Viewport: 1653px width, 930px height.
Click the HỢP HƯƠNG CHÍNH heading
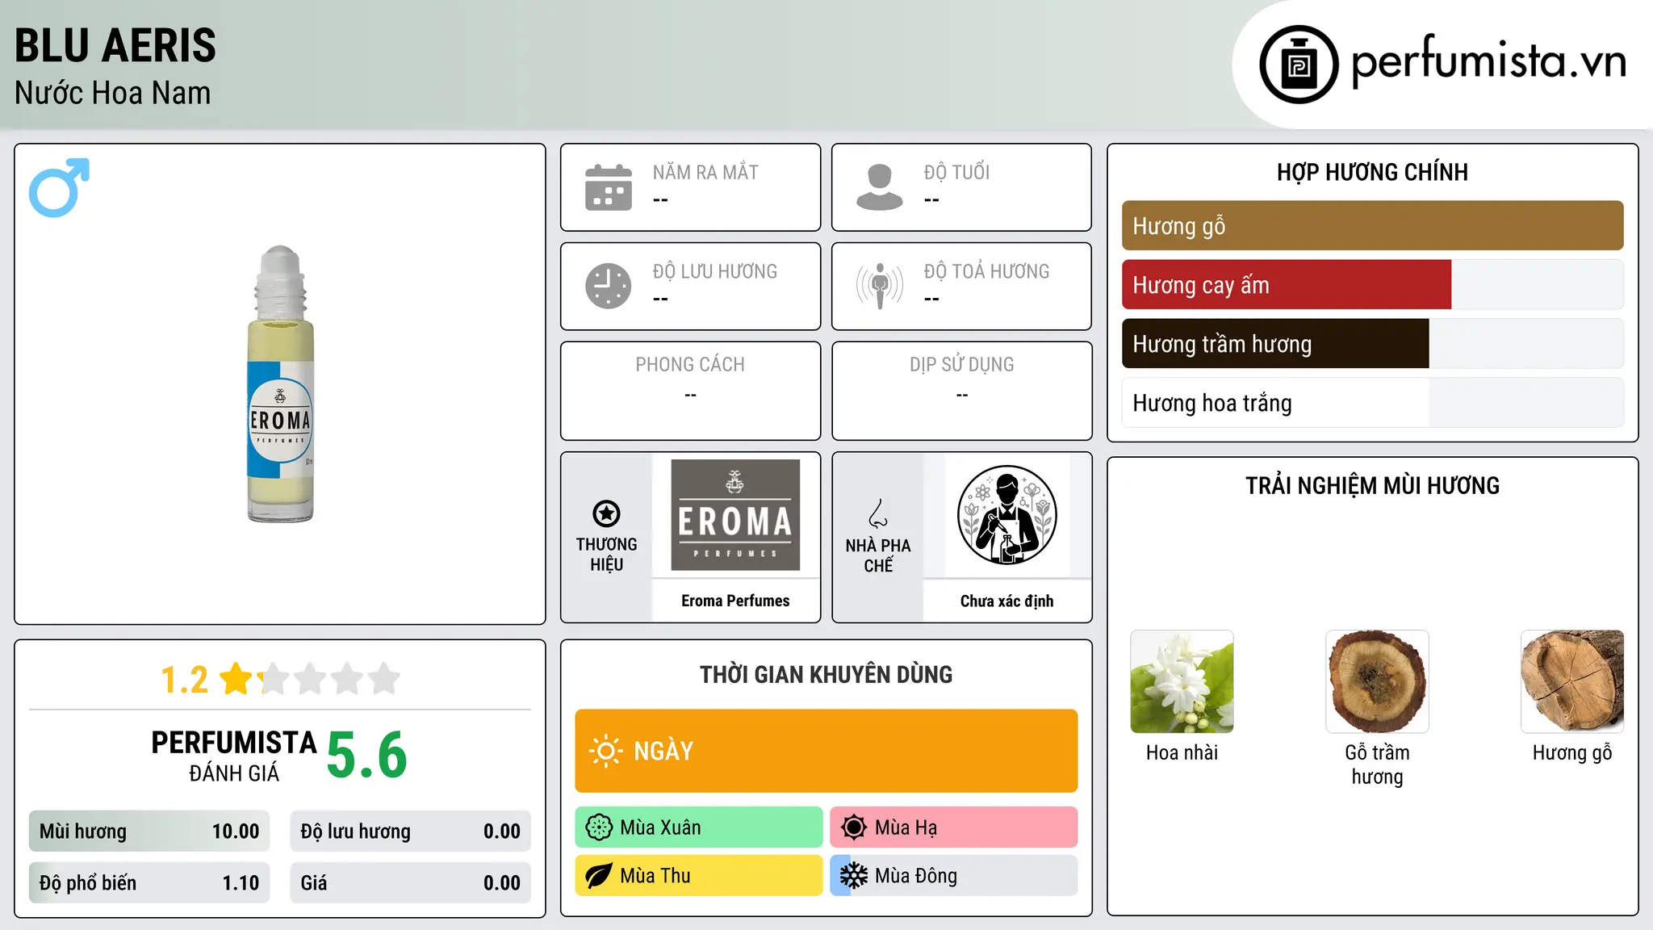(x=1372, y=172)
